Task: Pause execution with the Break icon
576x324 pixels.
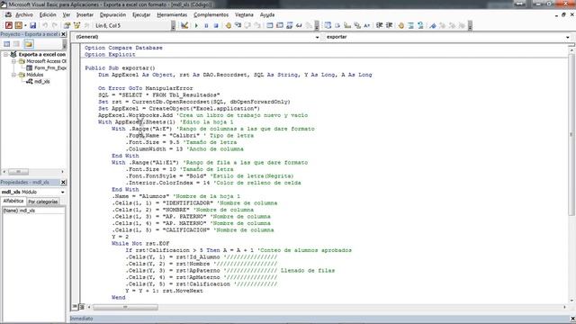Action: [x=206, y=25]
